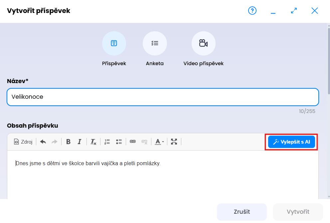The height and width of the screenshot is (223, 330).
Task: Click into the post content text area
Action: (163, 176)
